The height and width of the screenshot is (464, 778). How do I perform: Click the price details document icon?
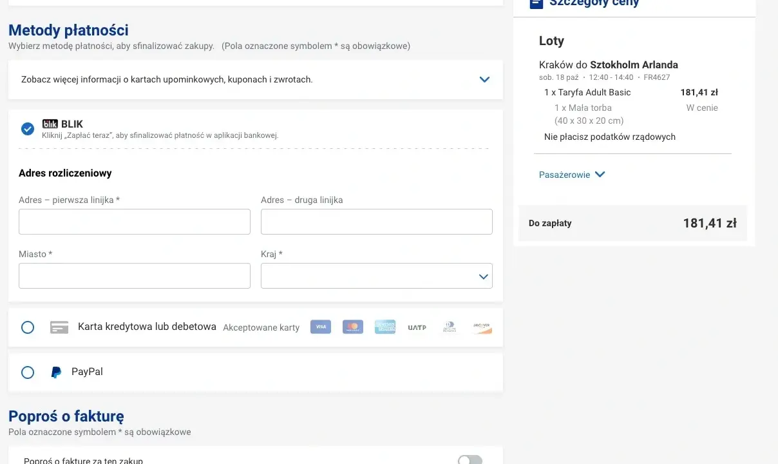(536, 3)
